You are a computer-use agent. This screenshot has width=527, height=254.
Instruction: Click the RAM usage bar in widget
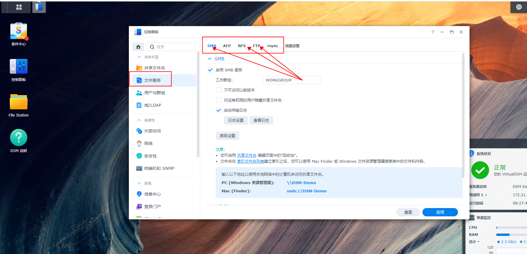511,235
